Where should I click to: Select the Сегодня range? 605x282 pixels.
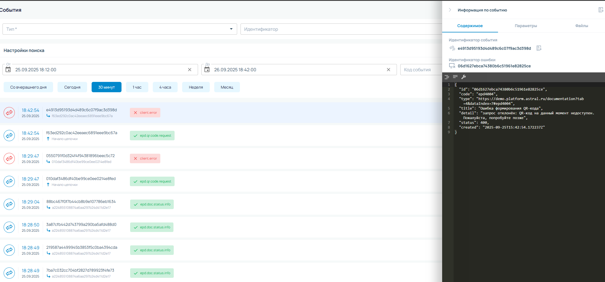pyautogui.click(x=72, y=87)
